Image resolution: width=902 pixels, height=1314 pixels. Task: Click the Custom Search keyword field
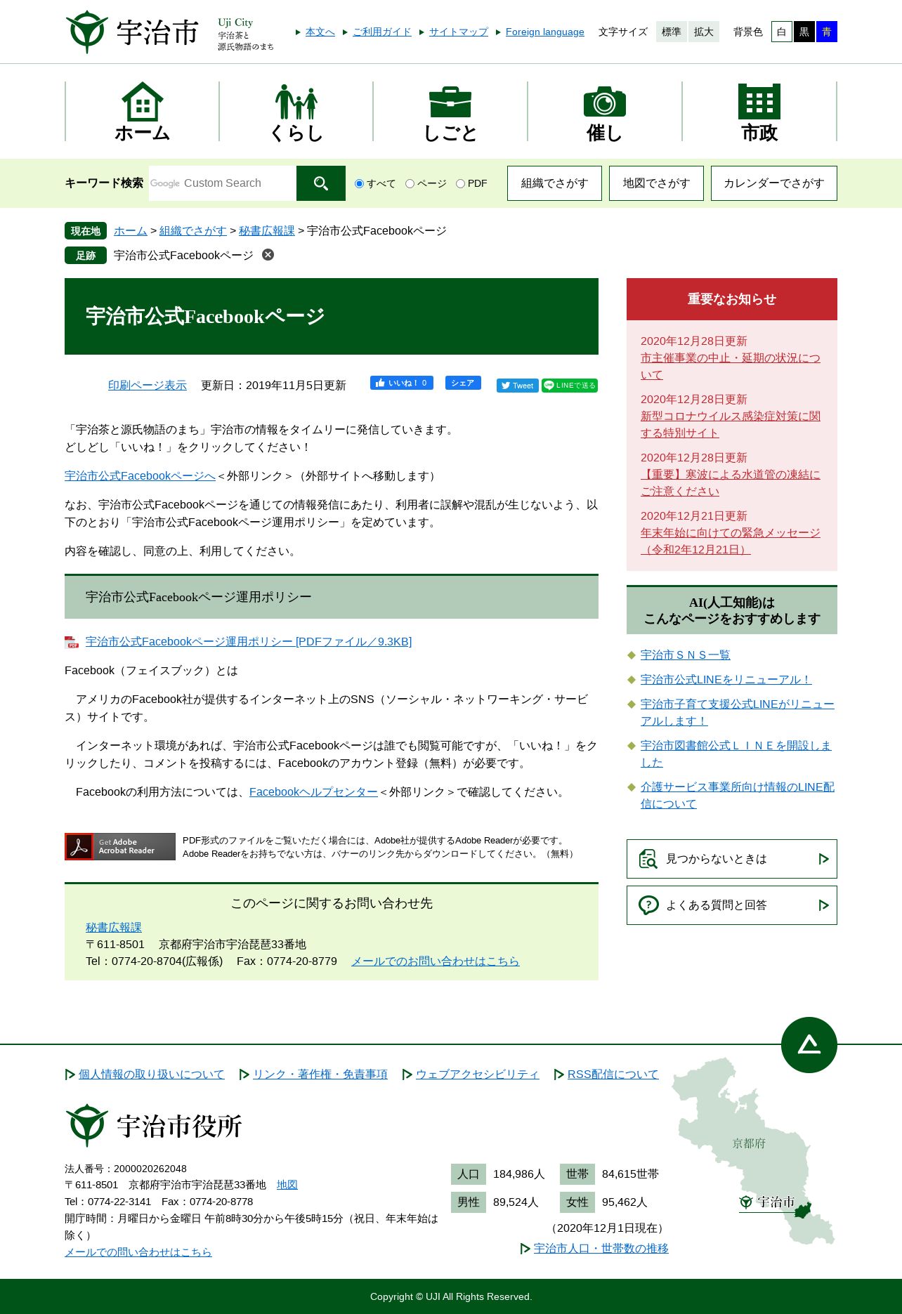223,183
